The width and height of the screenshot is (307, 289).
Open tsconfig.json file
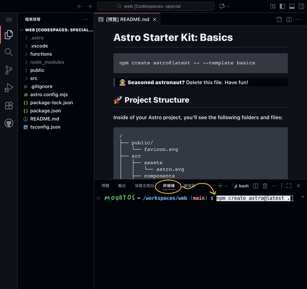click(x=56, y=127)
